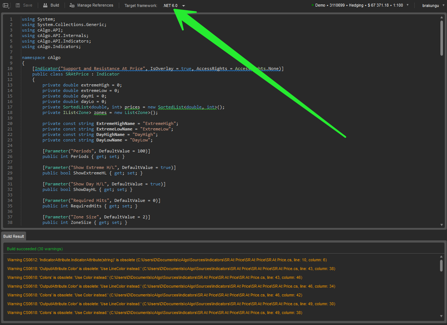Click the DayLowName constant line

98,140
